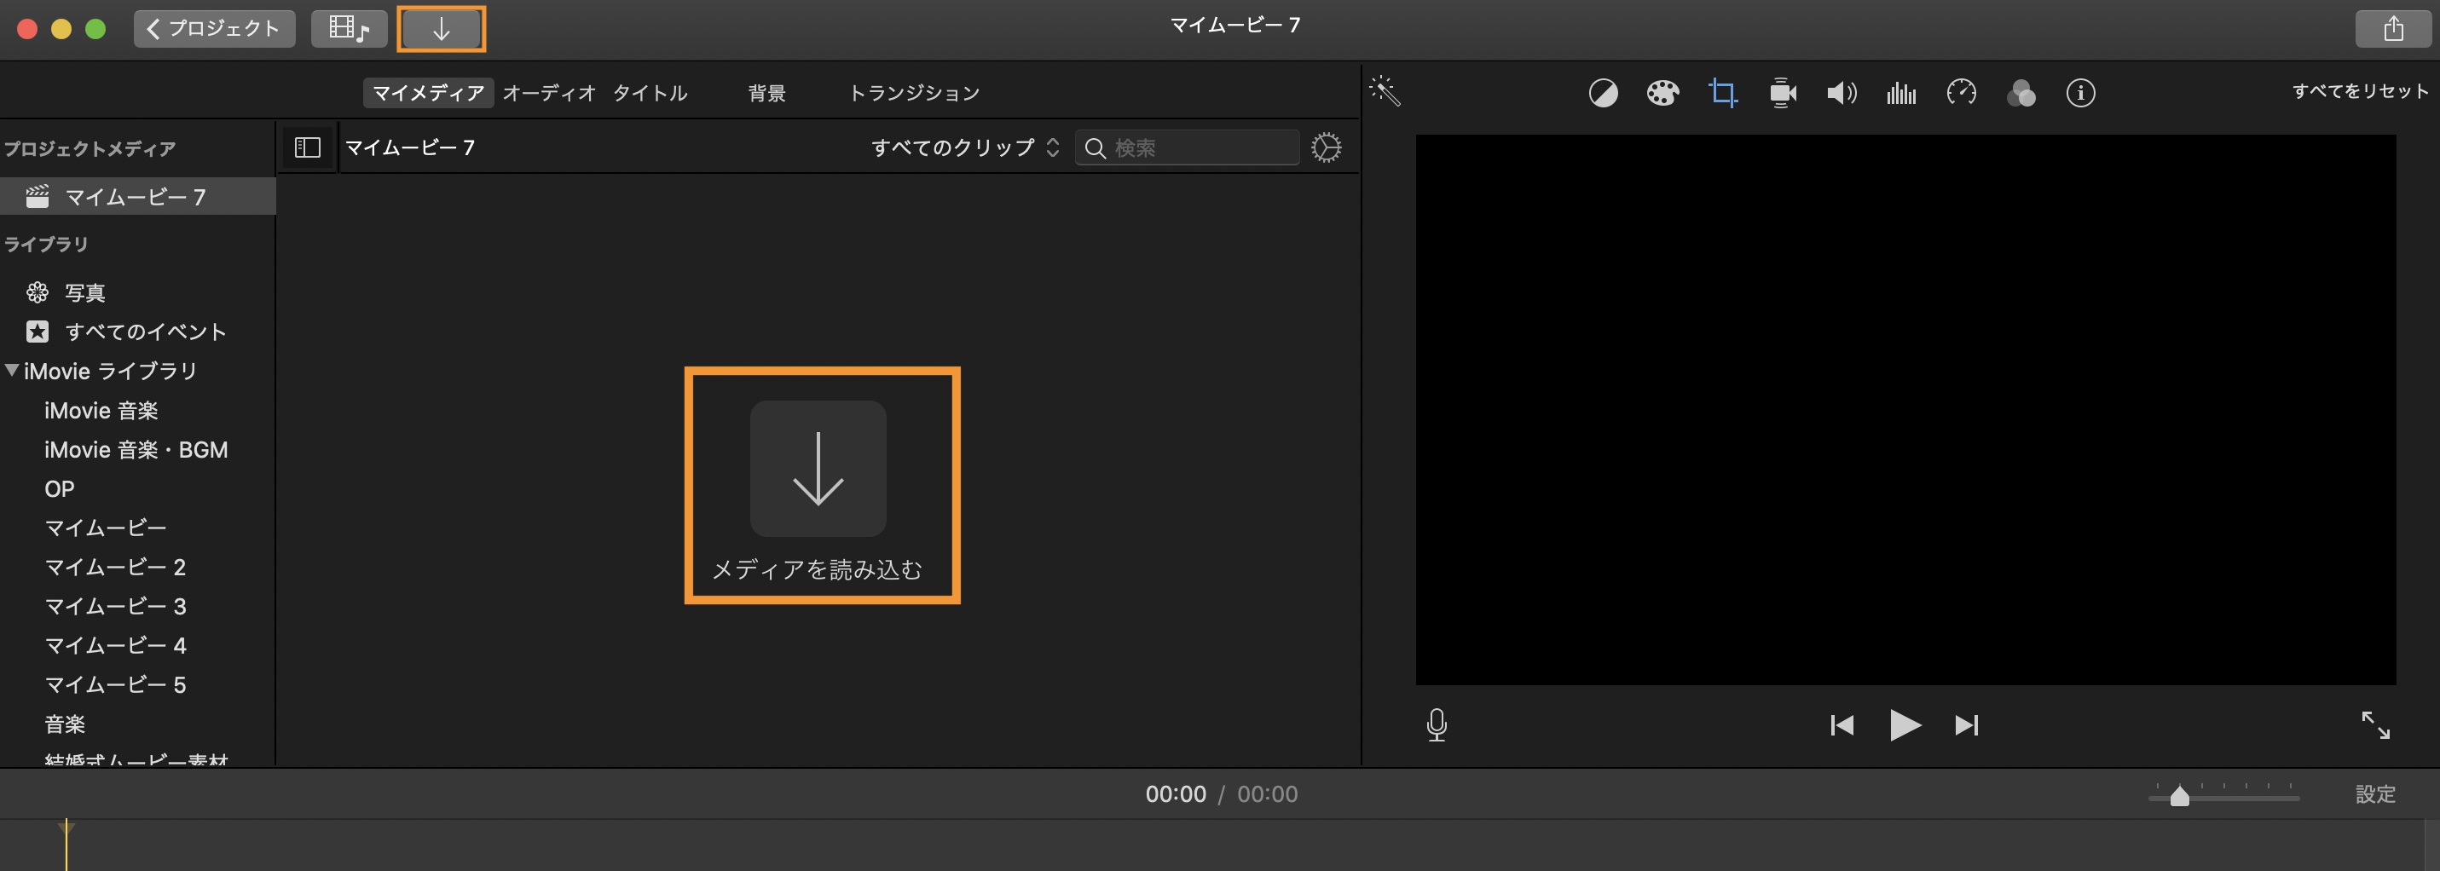Viewport: 2440px width, 871px height.
Task: Open noise reduction equalizer icon
Action: [1901, 93]
